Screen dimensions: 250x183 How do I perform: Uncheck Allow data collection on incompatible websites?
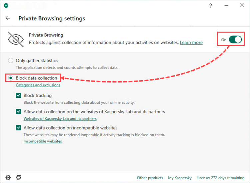click(x=18, y=128)
